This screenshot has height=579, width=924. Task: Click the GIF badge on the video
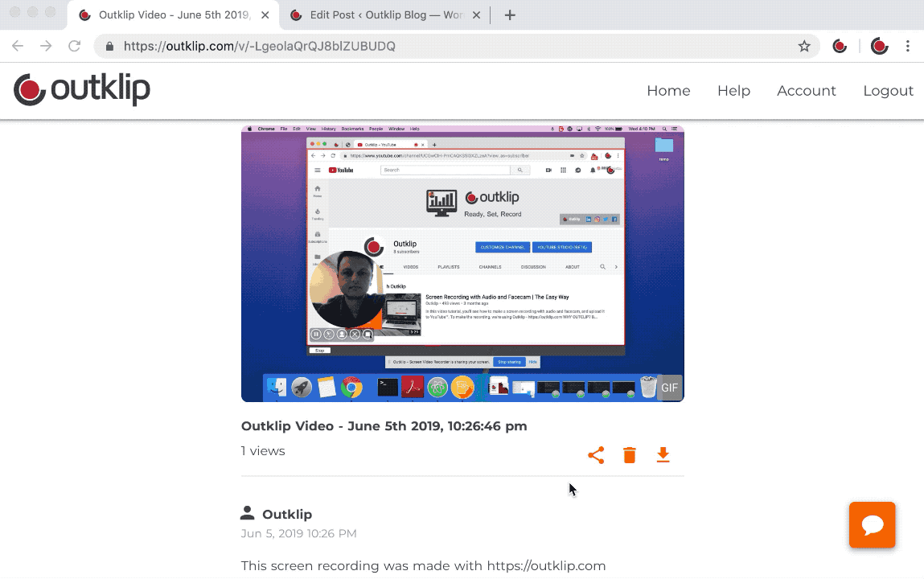tap(669, 388)
